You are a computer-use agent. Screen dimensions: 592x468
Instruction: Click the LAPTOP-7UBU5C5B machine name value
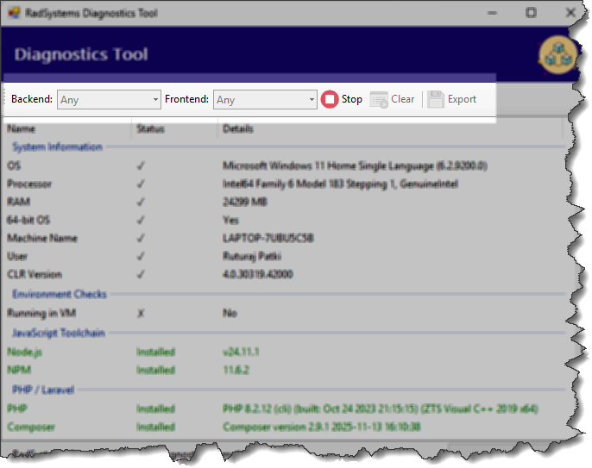click(x=268, y=239)
